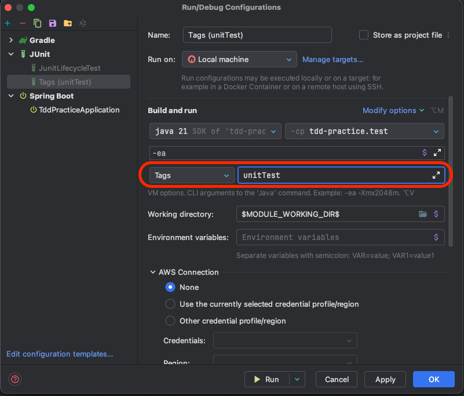Image resolution: width=464 pixels, height=396 pixels.
Task: Click the Cancel button
Action: 337,379
